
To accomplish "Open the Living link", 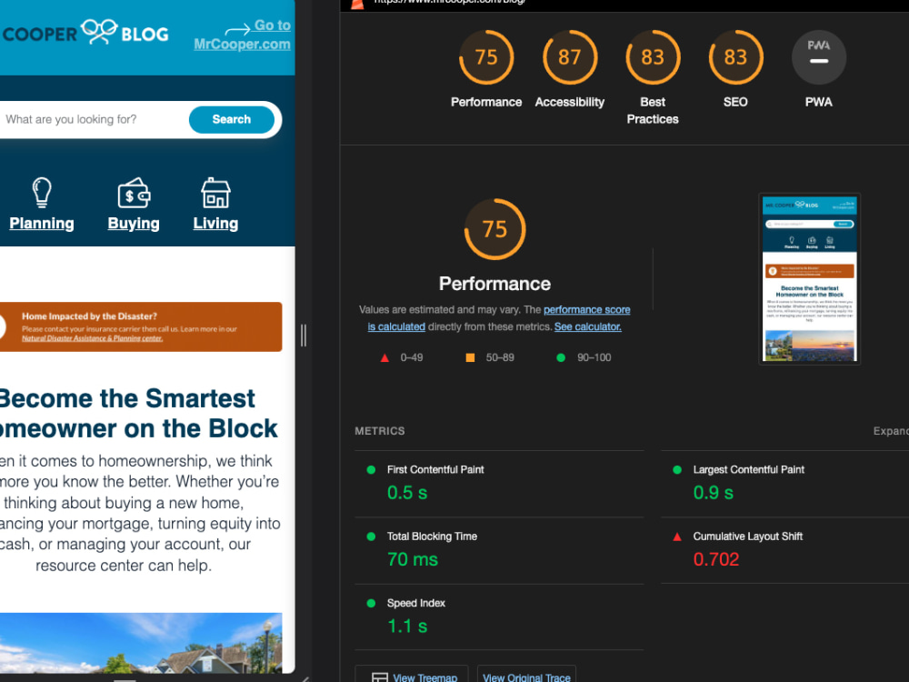I will 215,224.
